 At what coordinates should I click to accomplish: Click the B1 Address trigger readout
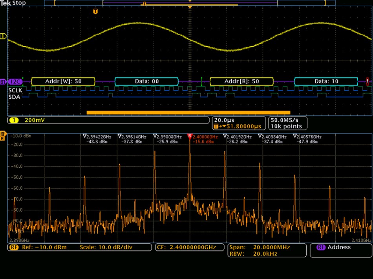[x=341, y=250]
